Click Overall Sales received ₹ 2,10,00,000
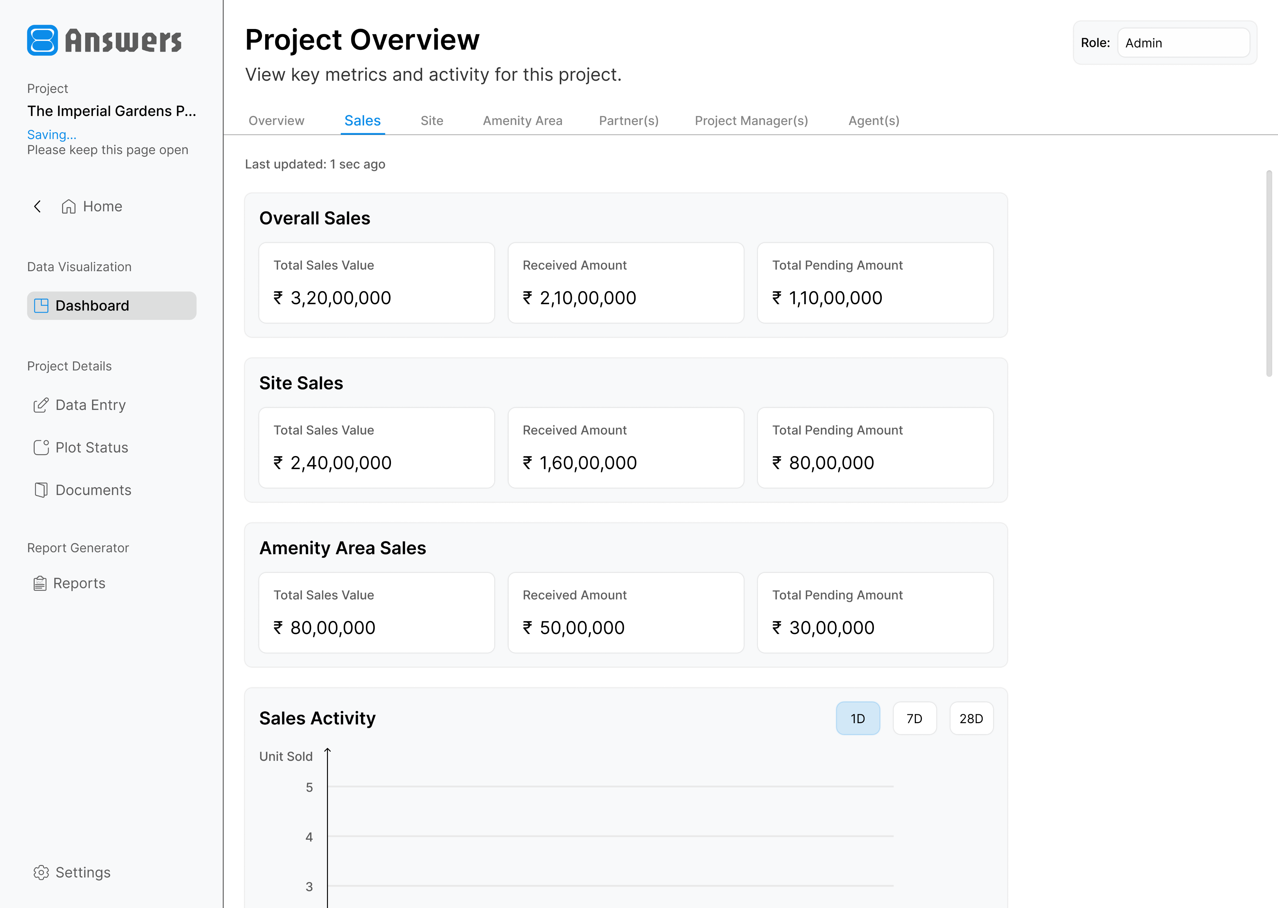This screenshot has width=1278, height=908. [580, 297]
